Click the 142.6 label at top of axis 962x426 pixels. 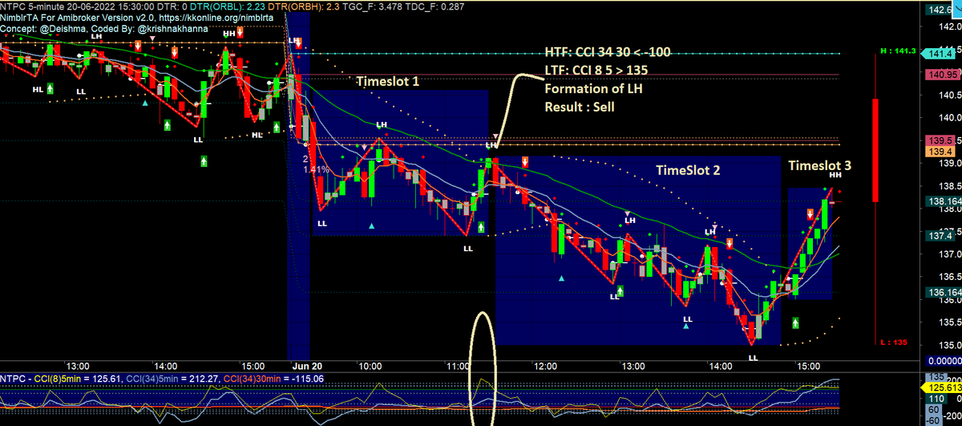(939, 10)
